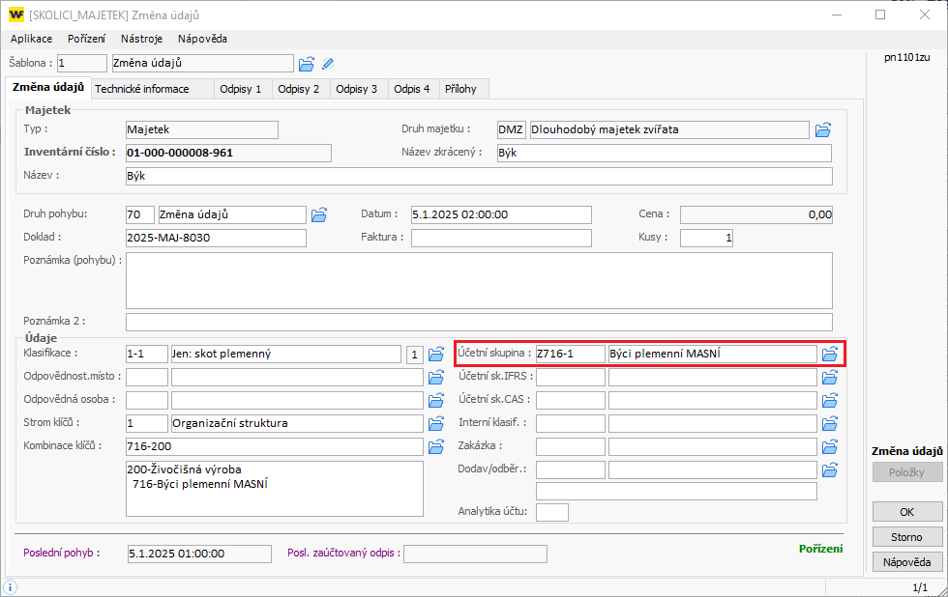
Task: Open lookup folder for Druh majetku
Action: point(823,129)
